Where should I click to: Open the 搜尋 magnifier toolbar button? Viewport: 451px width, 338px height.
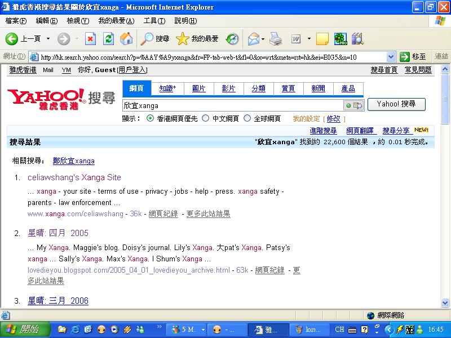coord(154,38)
